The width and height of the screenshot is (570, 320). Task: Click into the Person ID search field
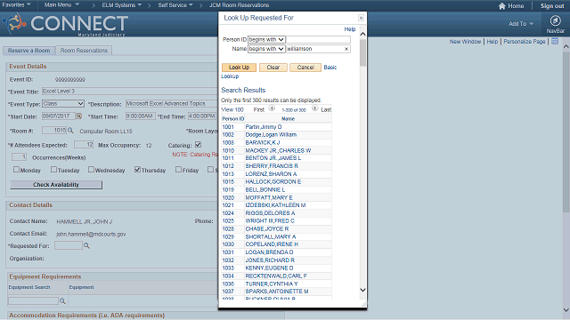[319, 39]
